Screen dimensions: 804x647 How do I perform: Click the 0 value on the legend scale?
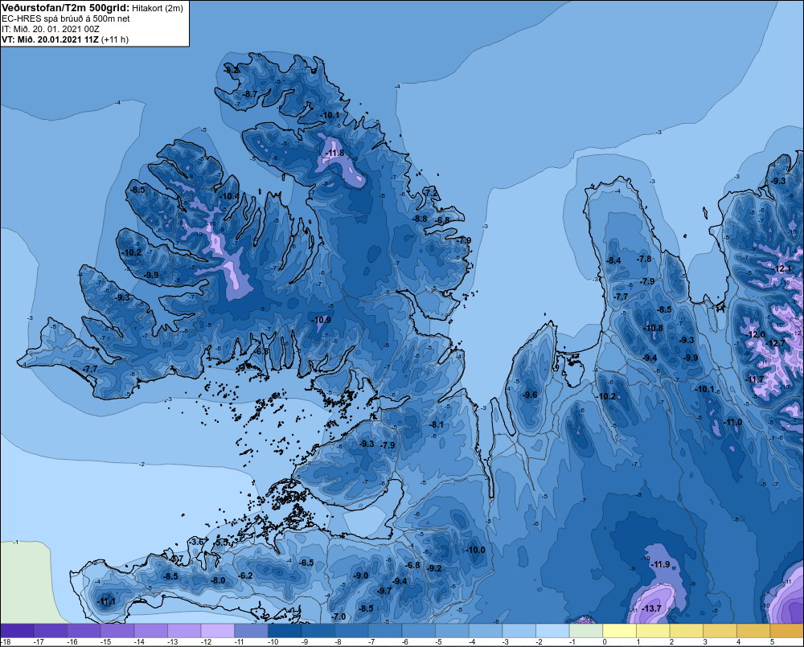coord(605,642)
